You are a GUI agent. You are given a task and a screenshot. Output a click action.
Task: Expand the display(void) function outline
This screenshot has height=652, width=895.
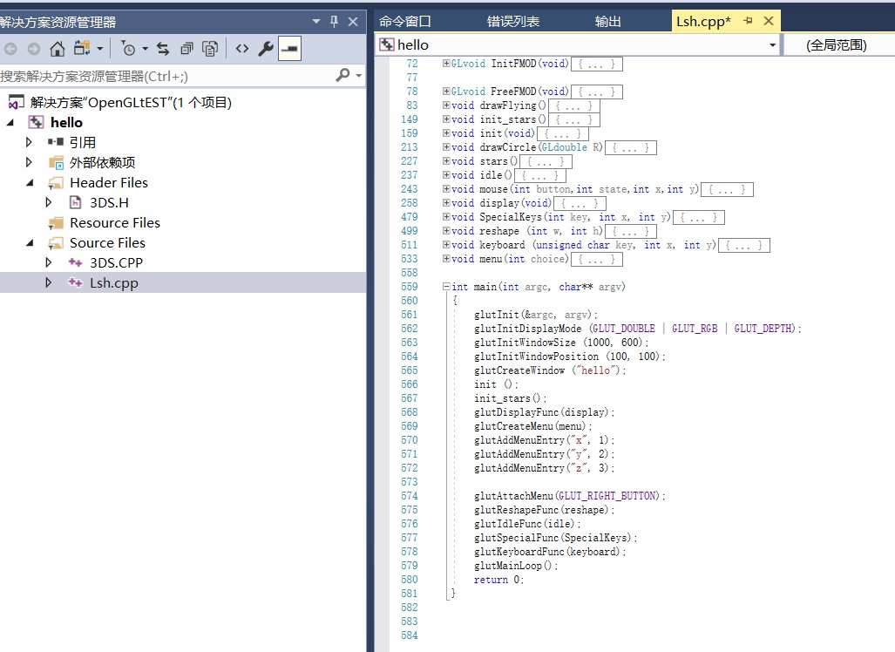click(446, 203)
